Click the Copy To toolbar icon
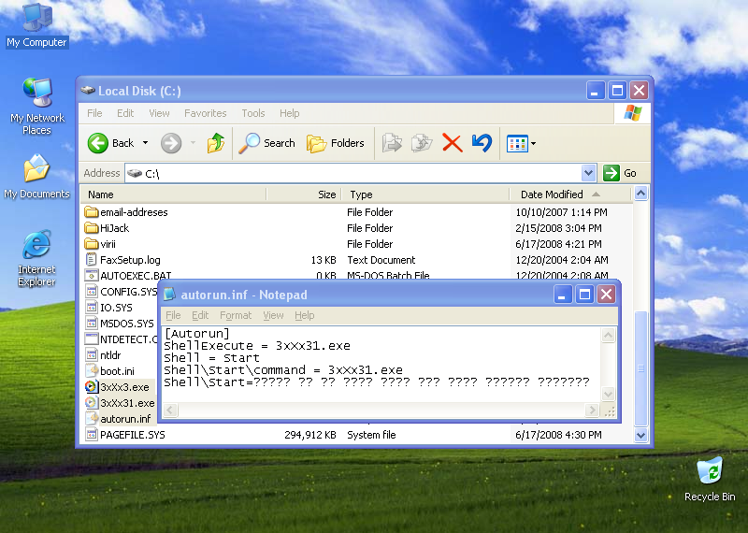Image resolution: width=748 pixels, height=533 pixels. pyautogui.click(x=422, y=143)
